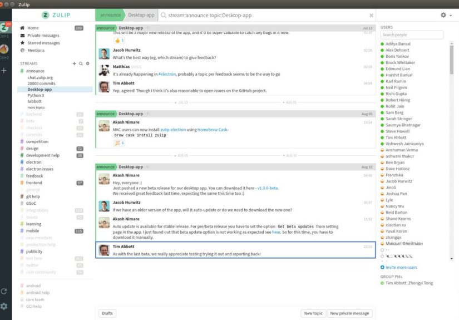Open the GSoC stream
459x320 pixels.
(x=31, y=203)
